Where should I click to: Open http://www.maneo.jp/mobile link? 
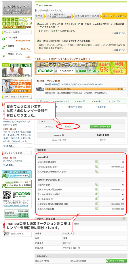tap(16, 206)
